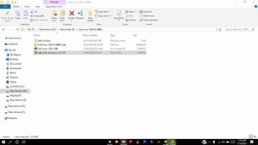Click the Edit button in Open group
The image size is (258, 145).
coord(129,16)
